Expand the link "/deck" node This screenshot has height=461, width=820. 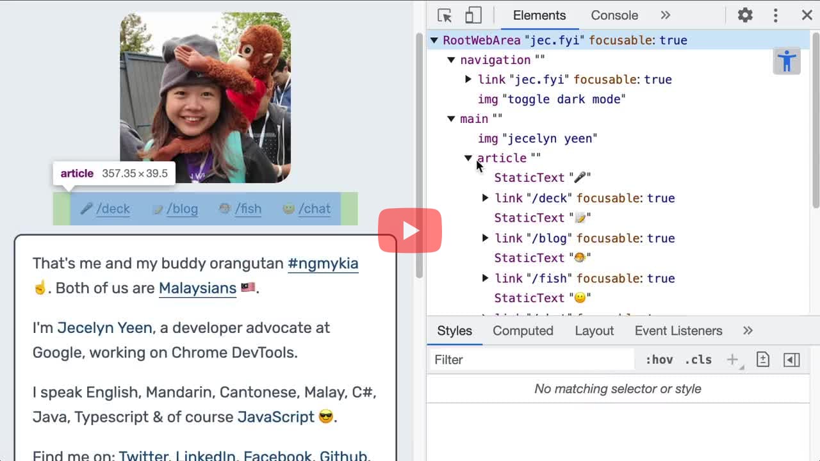[x=486, y=198]
